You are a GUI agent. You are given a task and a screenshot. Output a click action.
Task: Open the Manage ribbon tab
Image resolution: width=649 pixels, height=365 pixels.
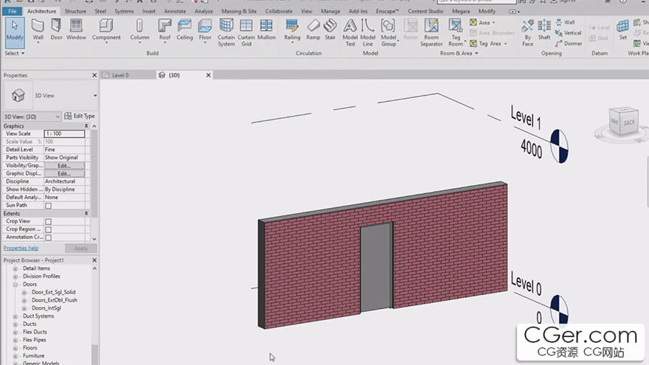(x=330, y=11)
